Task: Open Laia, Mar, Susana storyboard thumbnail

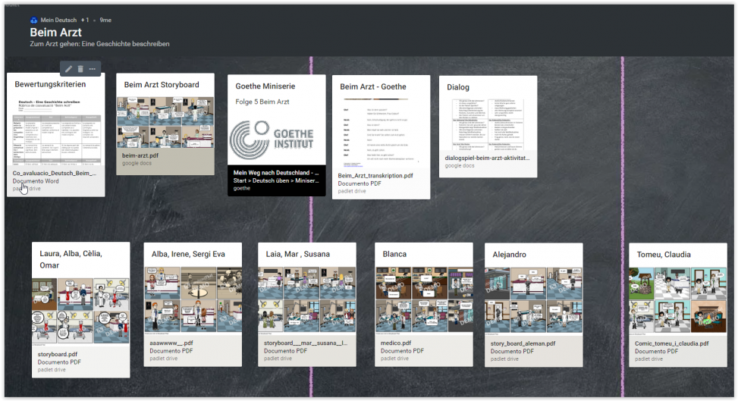Action: (x=306, y=299)
